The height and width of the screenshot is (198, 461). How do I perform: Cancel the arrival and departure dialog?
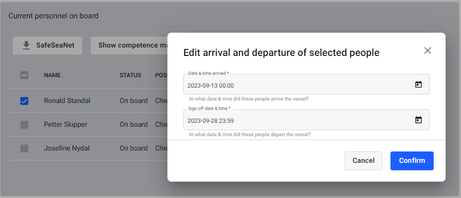364,160
